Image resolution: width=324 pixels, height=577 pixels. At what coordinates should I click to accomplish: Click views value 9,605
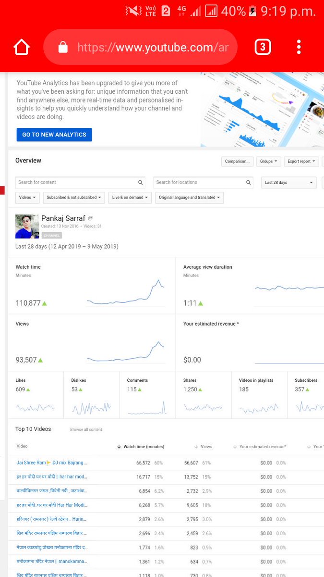(192, 505)
